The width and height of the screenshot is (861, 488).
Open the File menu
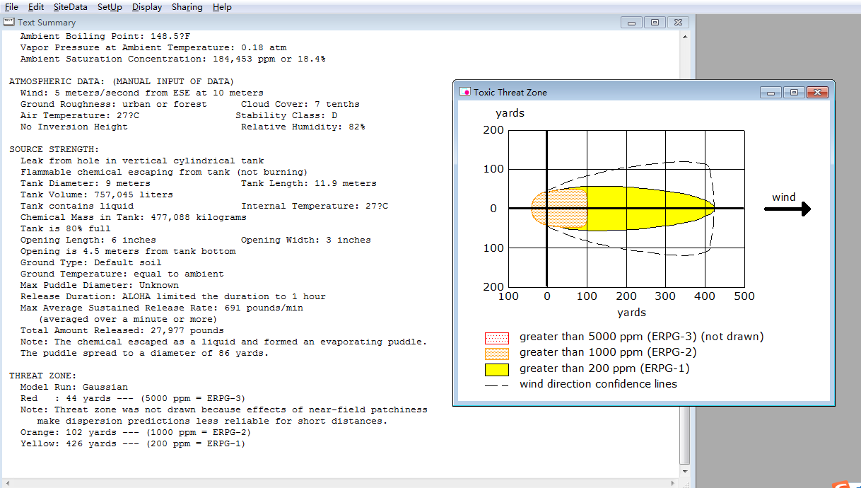(11, 7)
